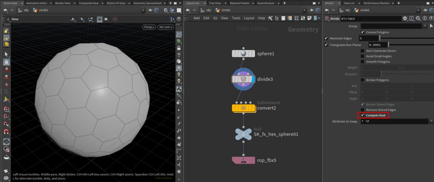The width and height of the screenshot is (434, 182).
Task: Select the divide3 node in the network
Action: (243, 79)
